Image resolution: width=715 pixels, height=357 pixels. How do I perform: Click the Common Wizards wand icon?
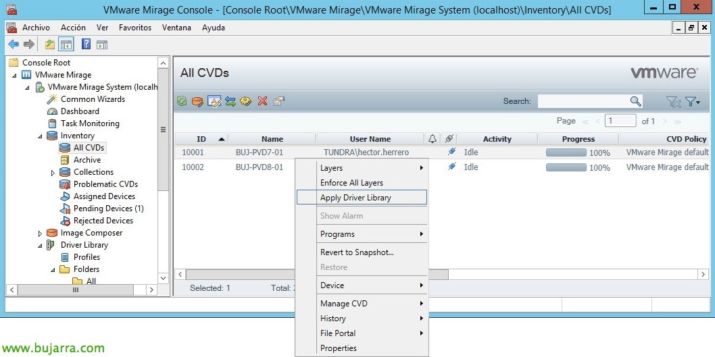[53, 99]
